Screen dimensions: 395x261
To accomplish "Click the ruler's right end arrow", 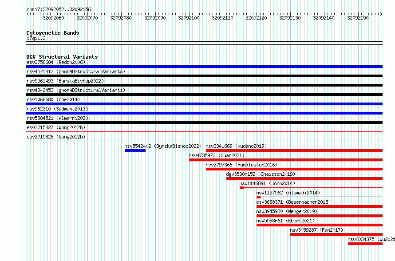I will [x=381, y=14].
